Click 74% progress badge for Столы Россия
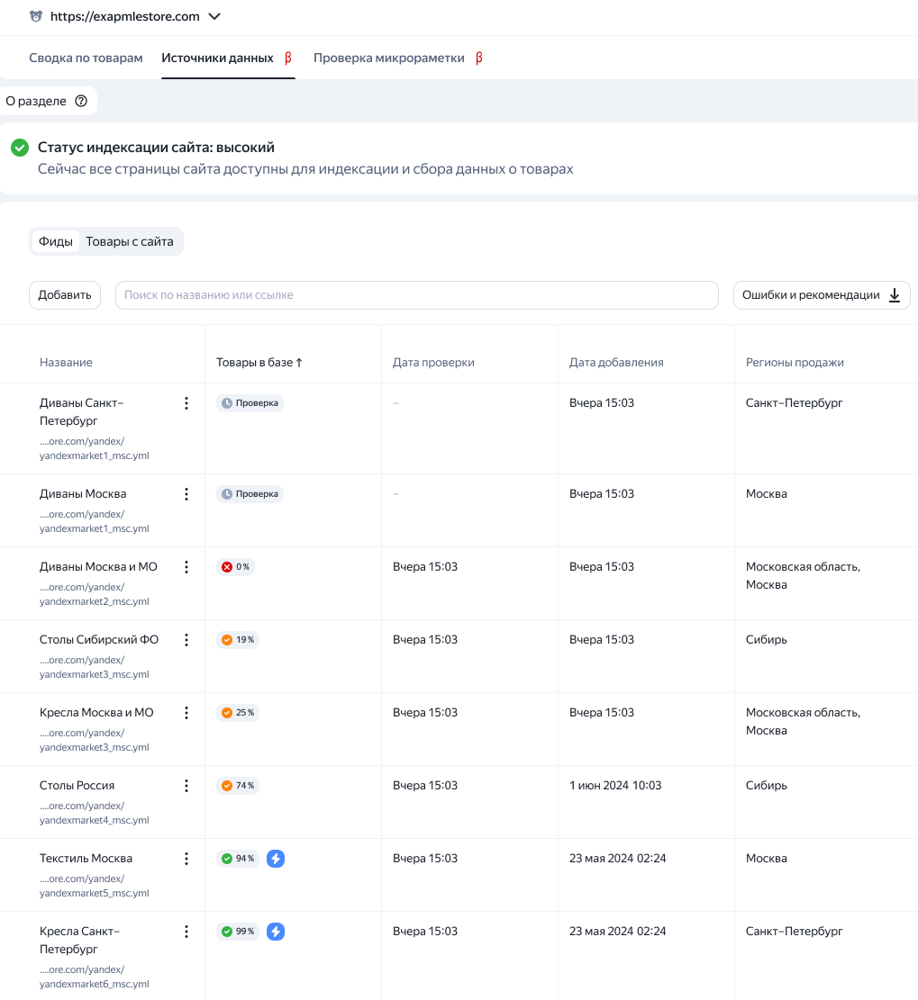The height and width of the screenshot is (1000, 918). tap(238, 786)
